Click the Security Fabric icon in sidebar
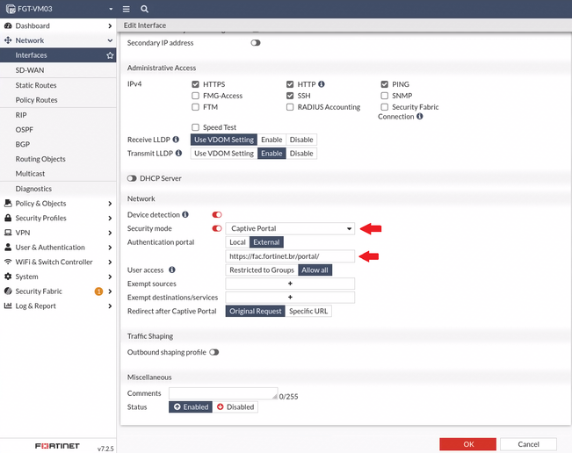Screen dimensions: 572x453 8,291
